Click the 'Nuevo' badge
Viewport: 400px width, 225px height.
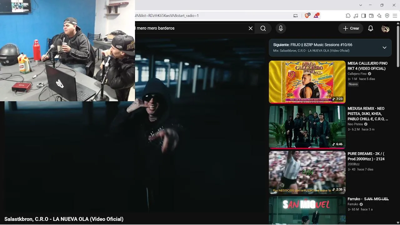coord(353,84)
